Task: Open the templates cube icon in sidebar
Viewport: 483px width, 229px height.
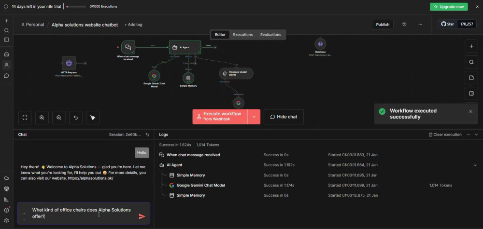Action: pos(6,189)
